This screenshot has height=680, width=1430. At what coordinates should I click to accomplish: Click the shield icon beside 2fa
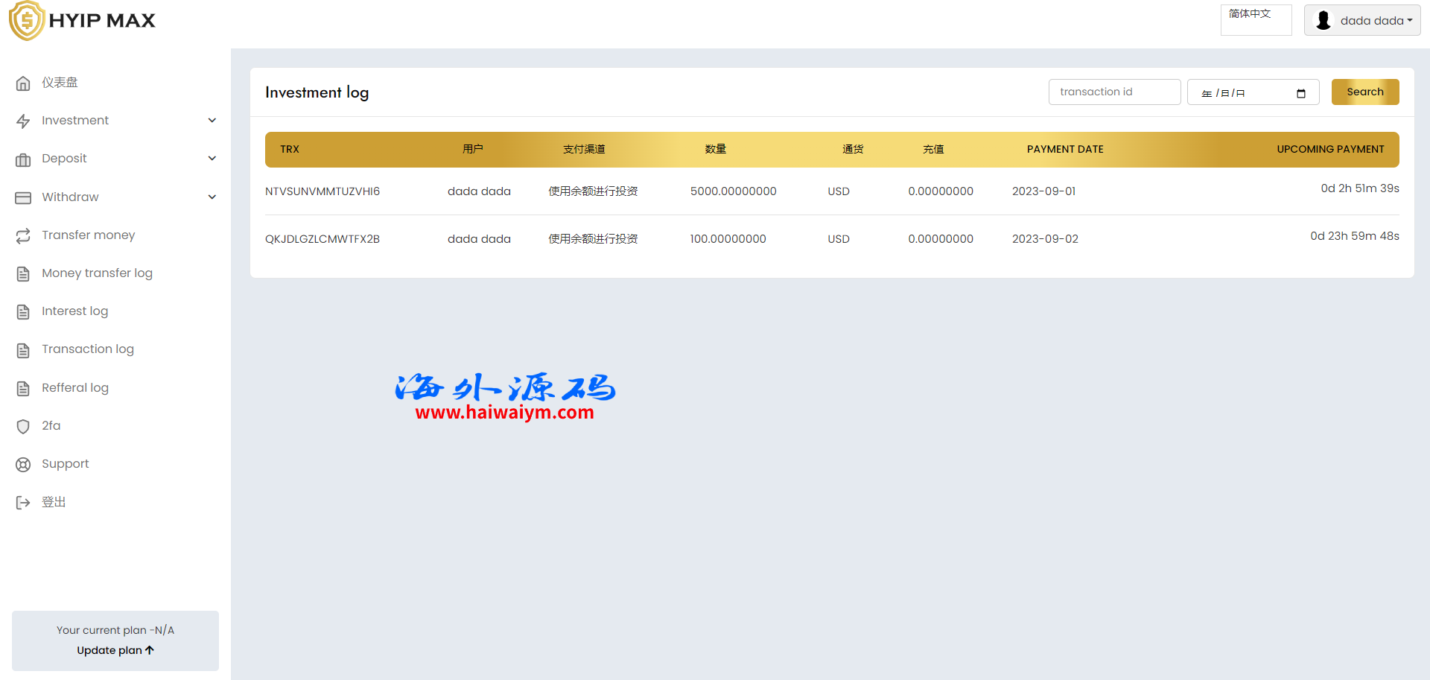click(x=23, y=426)
